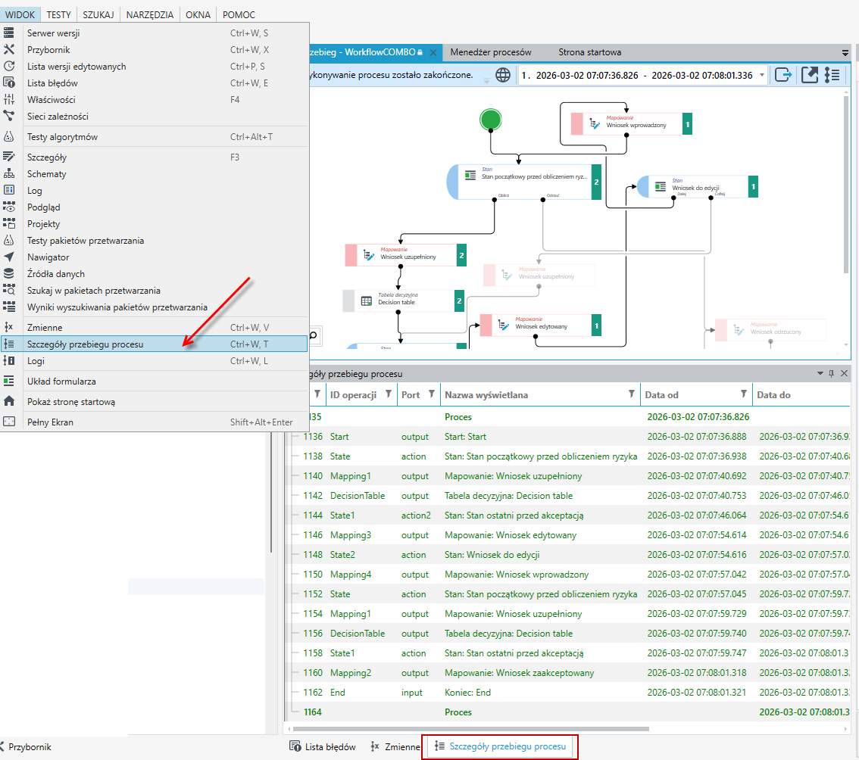This screenshot has height=760, width=859.
Task: Close the Szczegóły przebiegu procesu panel
Action: coord(844,373)
